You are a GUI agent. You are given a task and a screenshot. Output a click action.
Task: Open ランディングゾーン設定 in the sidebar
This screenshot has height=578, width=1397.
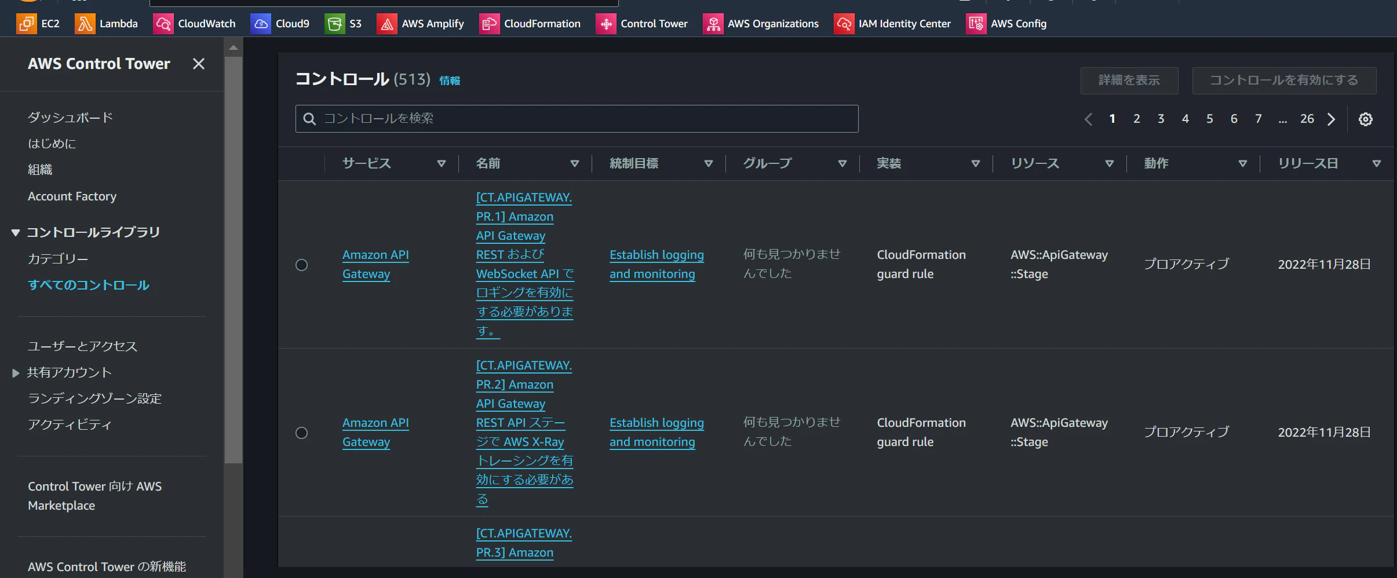coord(94,398)
